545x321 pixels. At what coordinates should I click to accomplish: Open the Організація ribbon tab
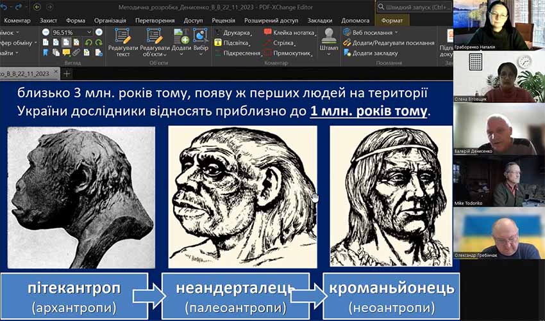[x=110, y=20]
